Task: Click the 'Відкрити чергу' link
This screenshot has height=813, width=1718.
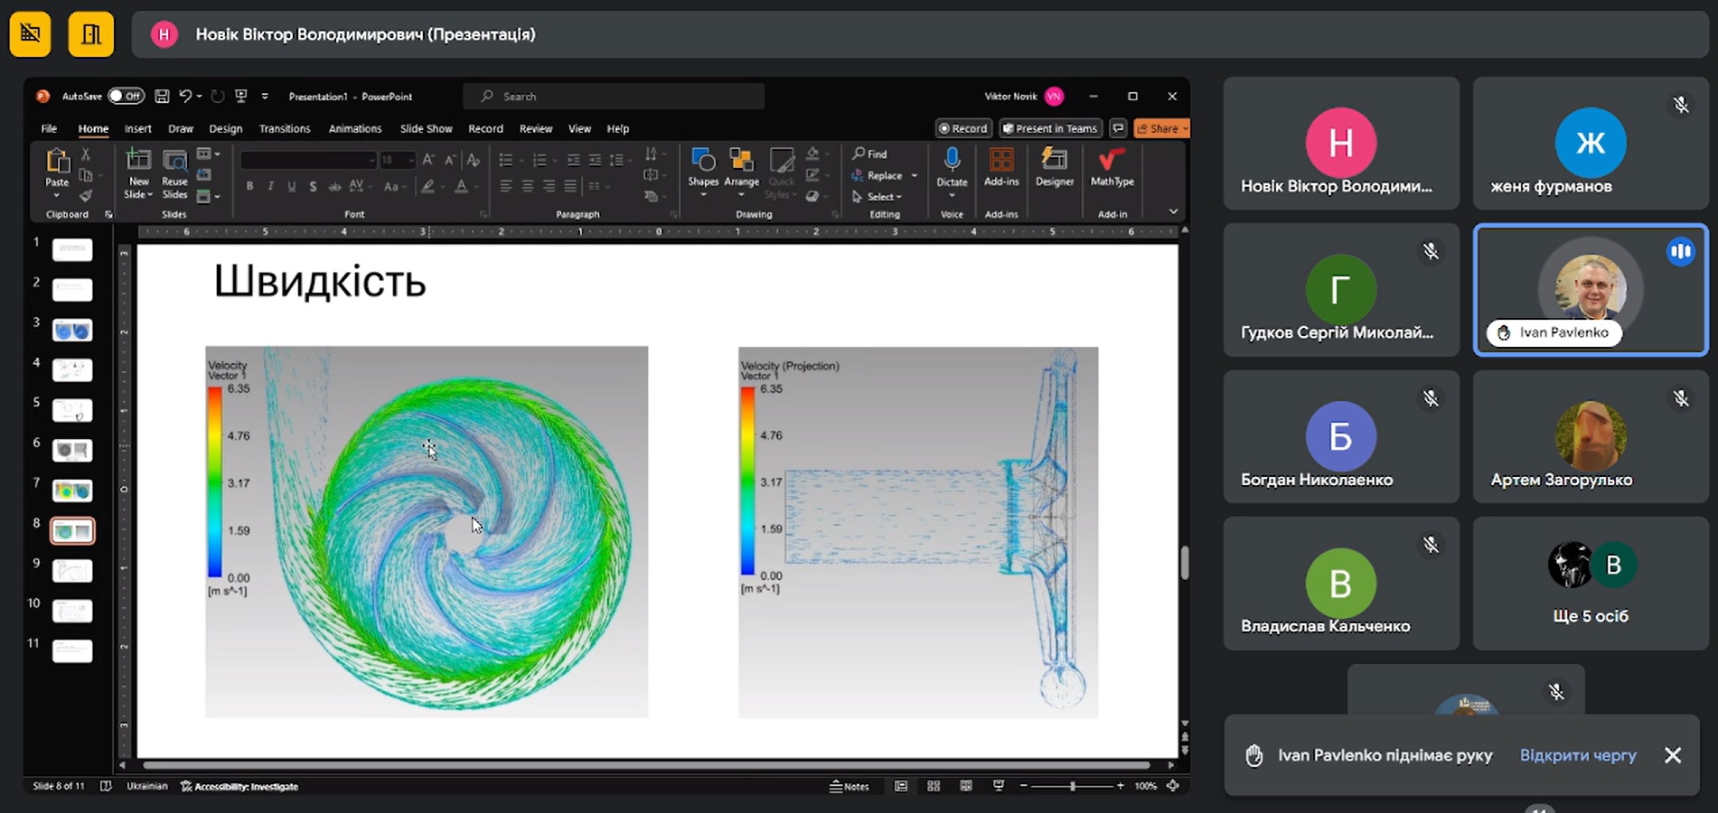Action: (1577, 755)
